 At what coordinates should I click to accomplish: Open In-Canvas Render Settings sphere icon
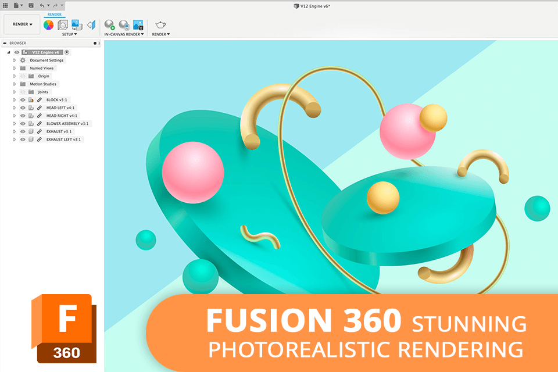[124, 24]
